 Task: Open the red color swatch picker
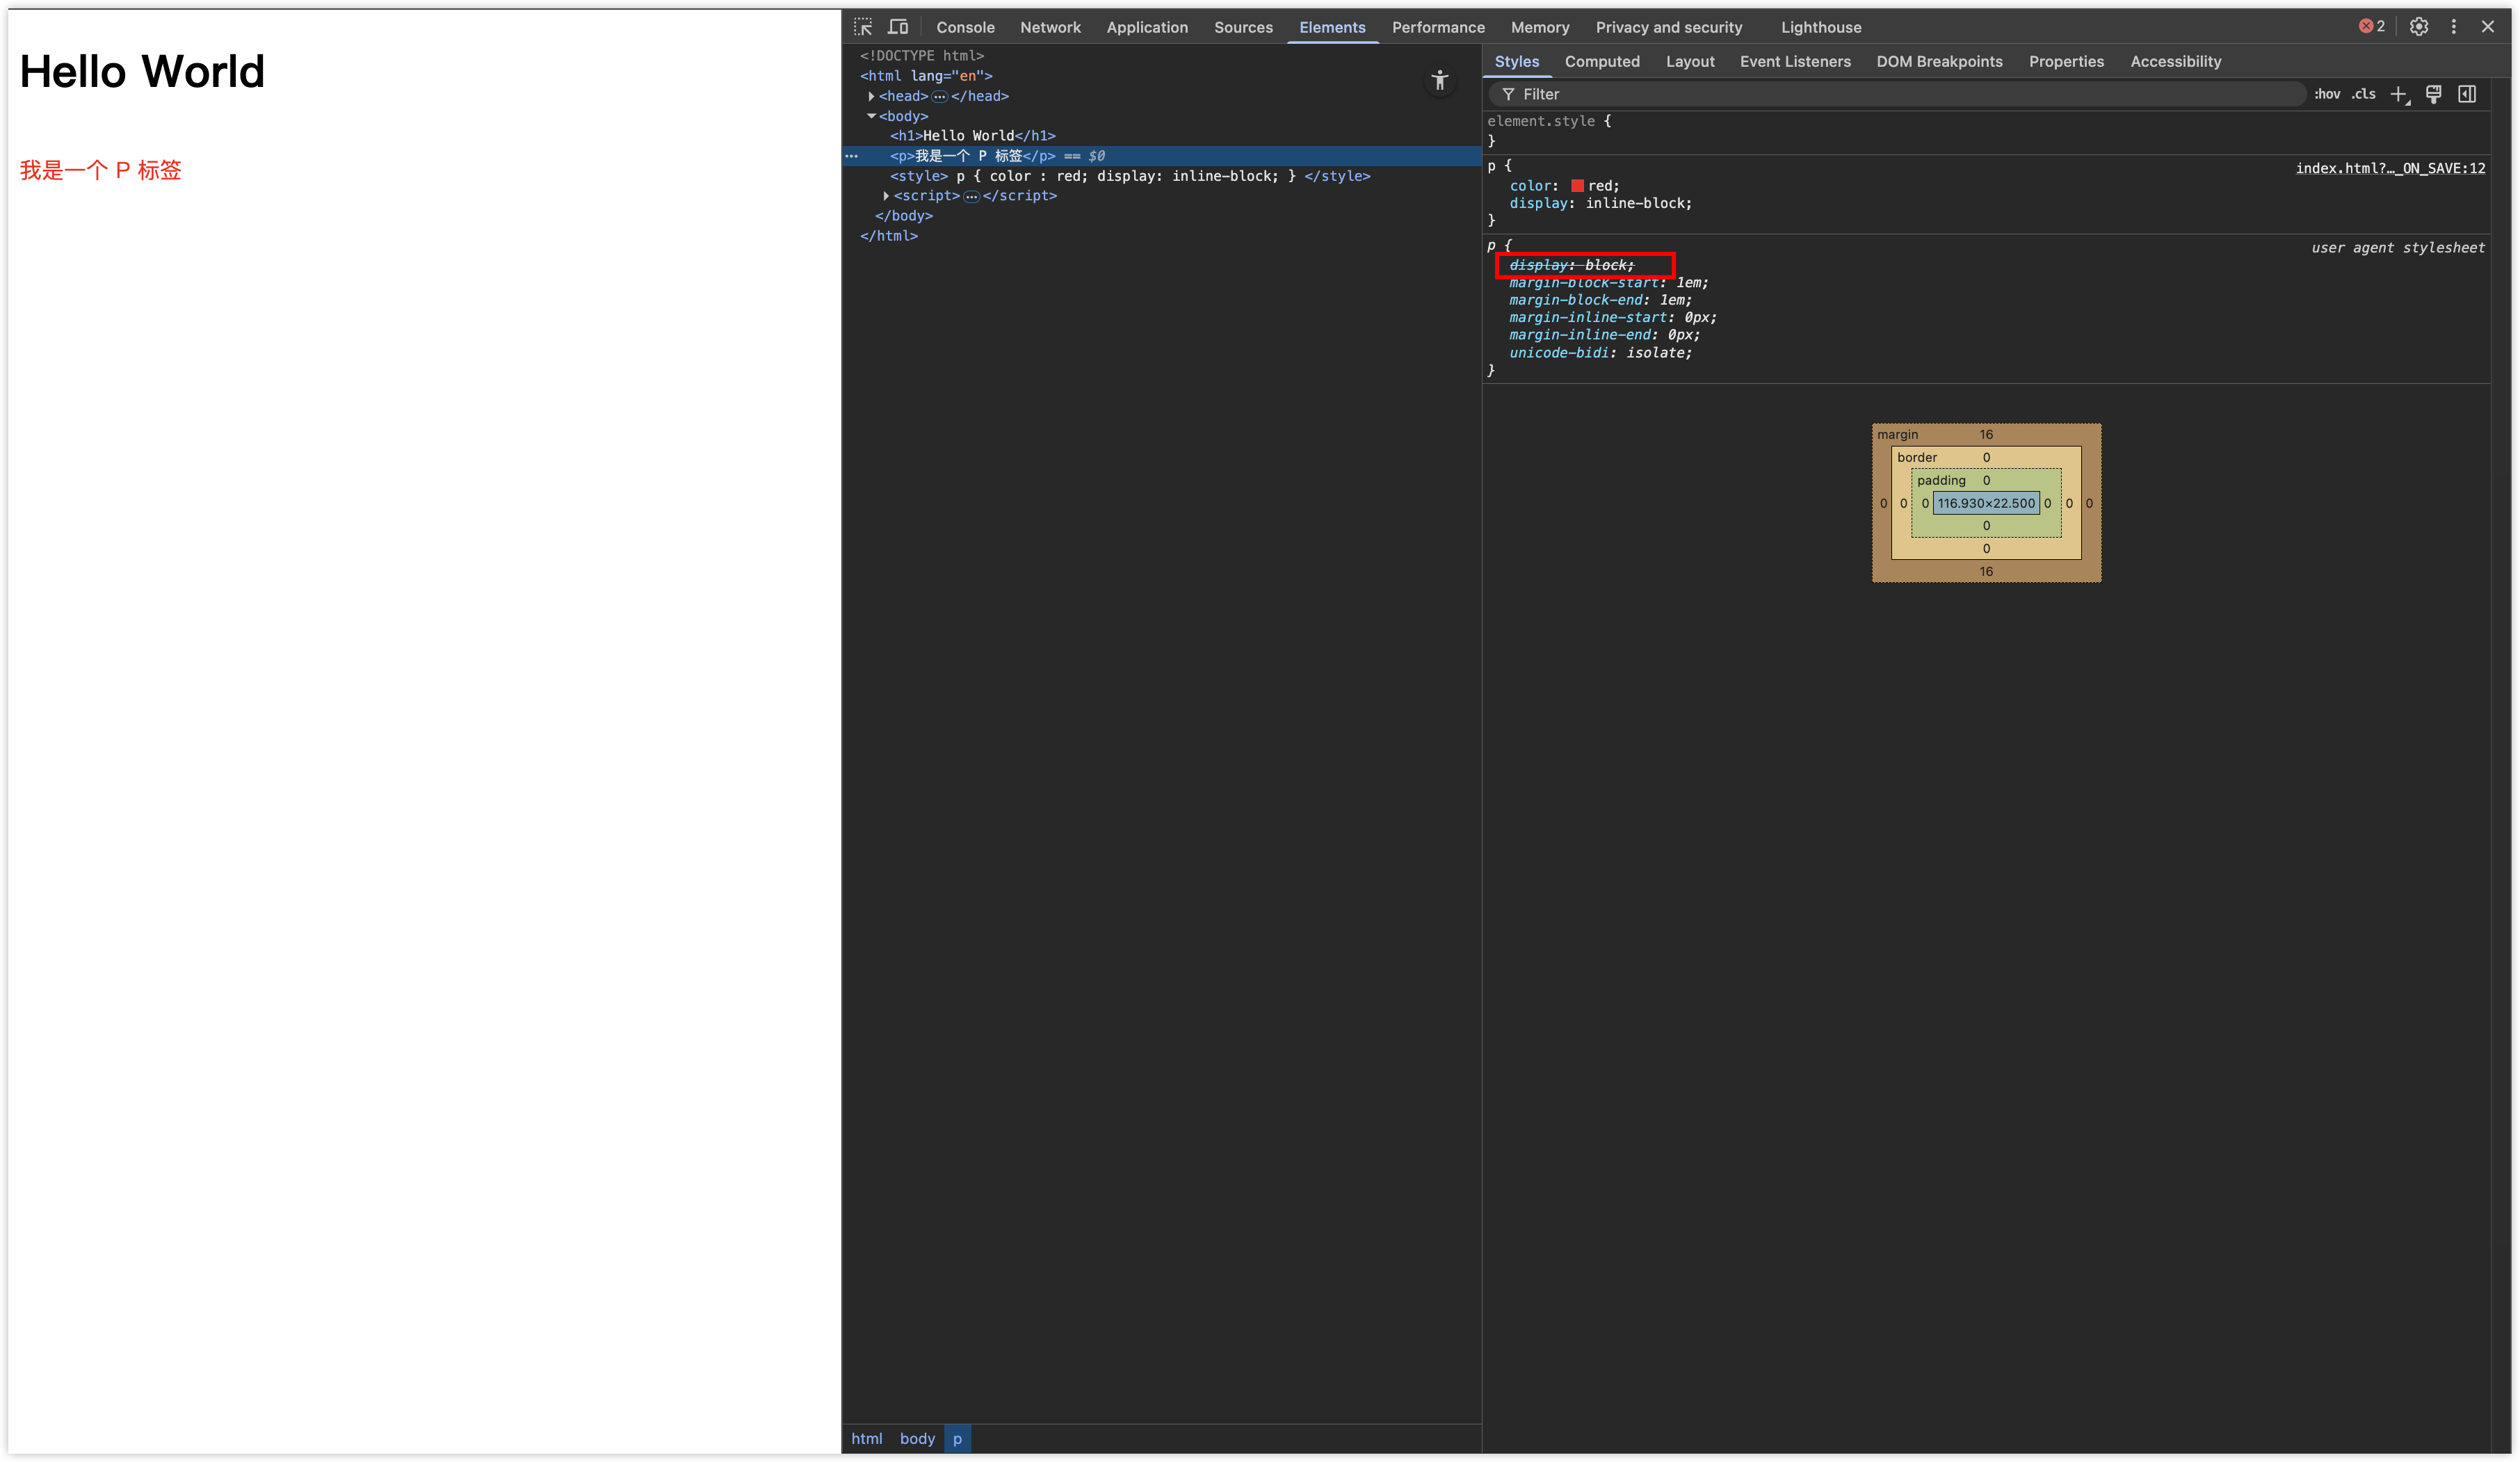point(1577,186)
